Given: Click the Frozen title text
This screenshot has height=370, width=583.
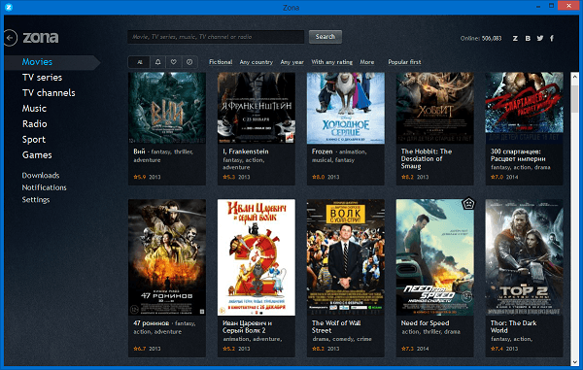Looking at the screenshot, I should coord(322,151).
